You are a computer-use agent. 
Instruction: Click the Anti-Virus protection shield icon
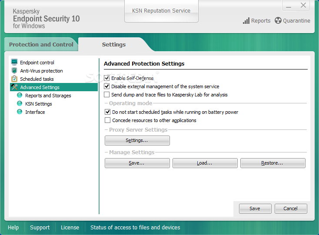point(14,70)
